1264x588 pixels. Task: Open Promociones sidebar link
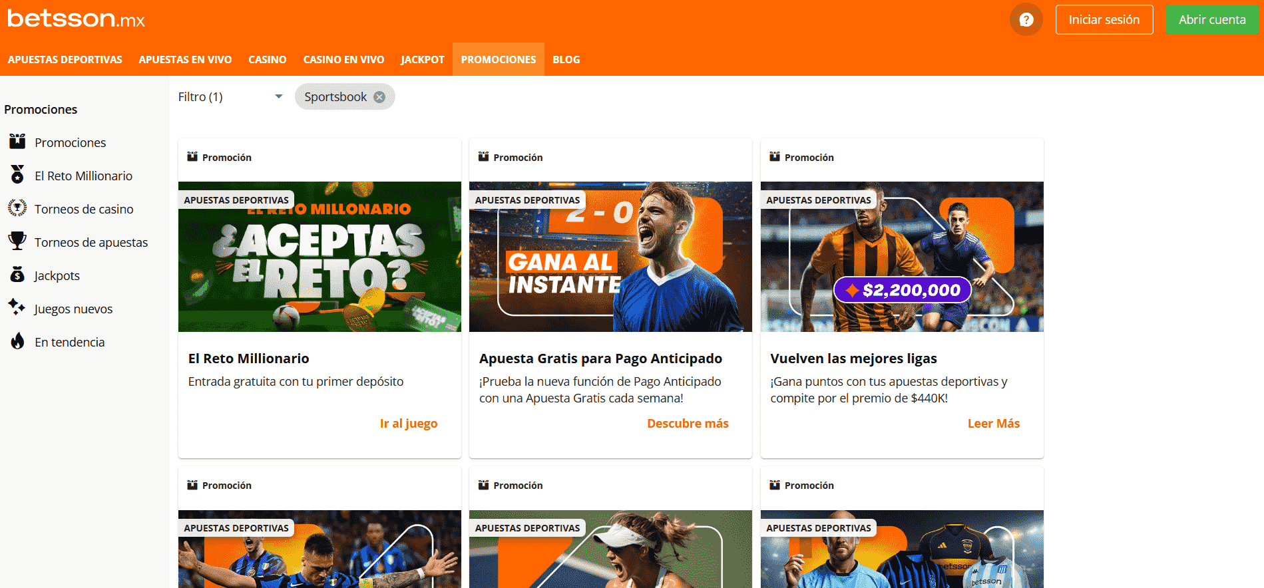[x=71, y=142]
